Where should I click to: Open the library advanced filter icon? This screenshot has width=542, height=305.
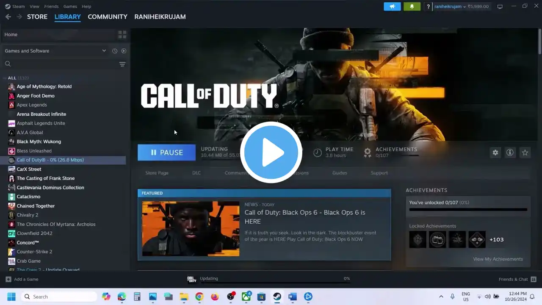(x=122, y=64)
